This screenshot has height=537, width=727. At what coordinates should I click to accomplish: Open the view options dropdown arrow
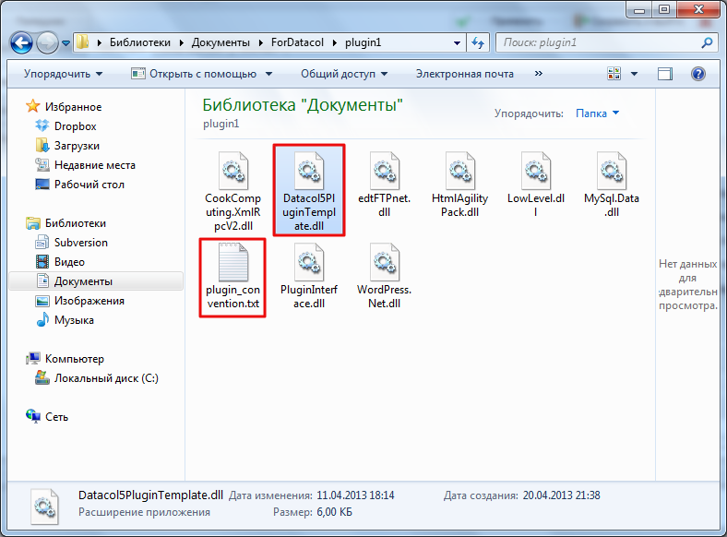click(634, 74)
